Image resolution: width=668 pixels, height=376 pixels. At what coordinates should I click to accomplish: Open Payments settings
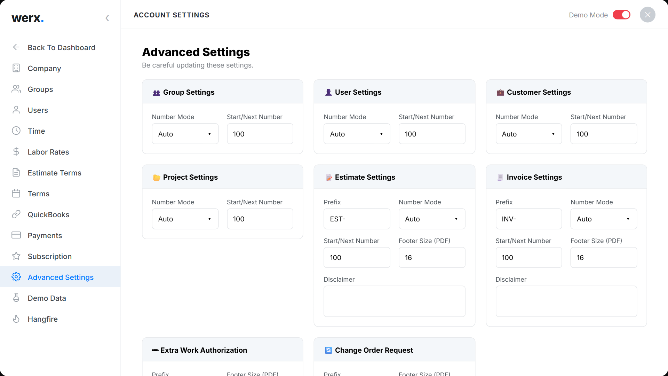point(45,236)
